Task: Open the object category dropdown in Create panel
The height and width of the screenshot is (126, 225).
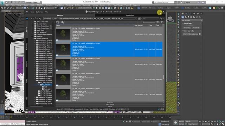Action: point(192,20)
